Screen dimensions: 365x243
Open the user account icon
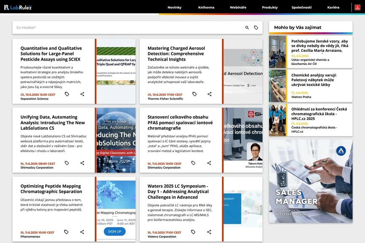(x=357, y=8)
